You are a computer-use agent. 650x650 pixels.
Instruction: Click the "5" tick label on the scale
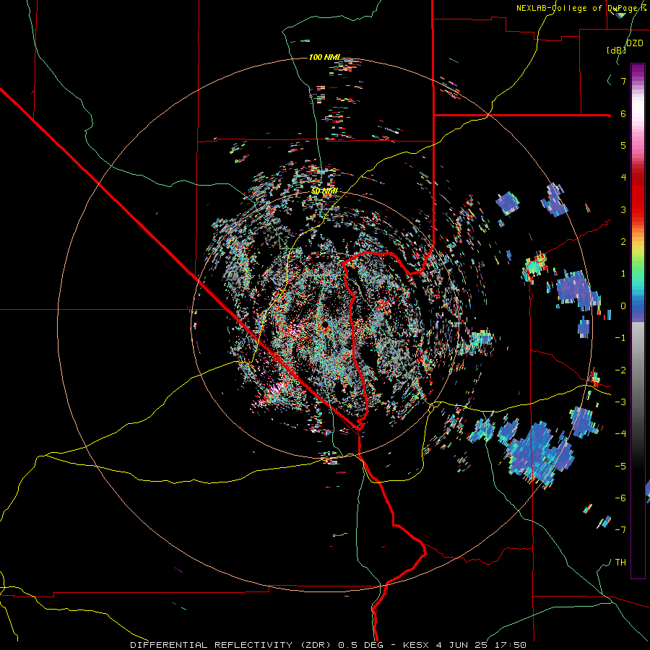[x=623, y=145]
